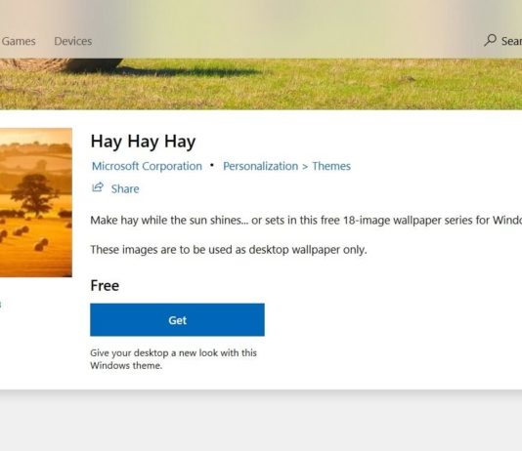Click the Share arrow icon
Screen dimensions: 522x451
pyautogui.click(x=98, y=187)
